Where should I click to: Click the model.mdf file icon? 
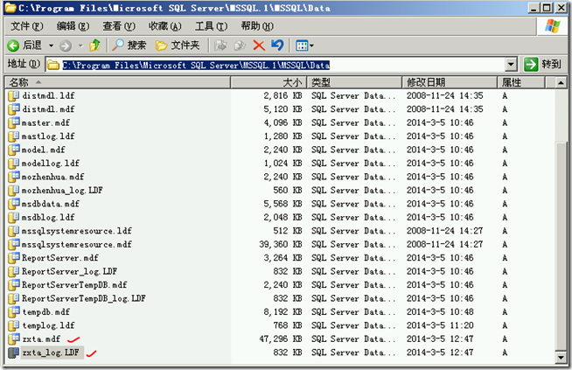[x=14, y=150]
